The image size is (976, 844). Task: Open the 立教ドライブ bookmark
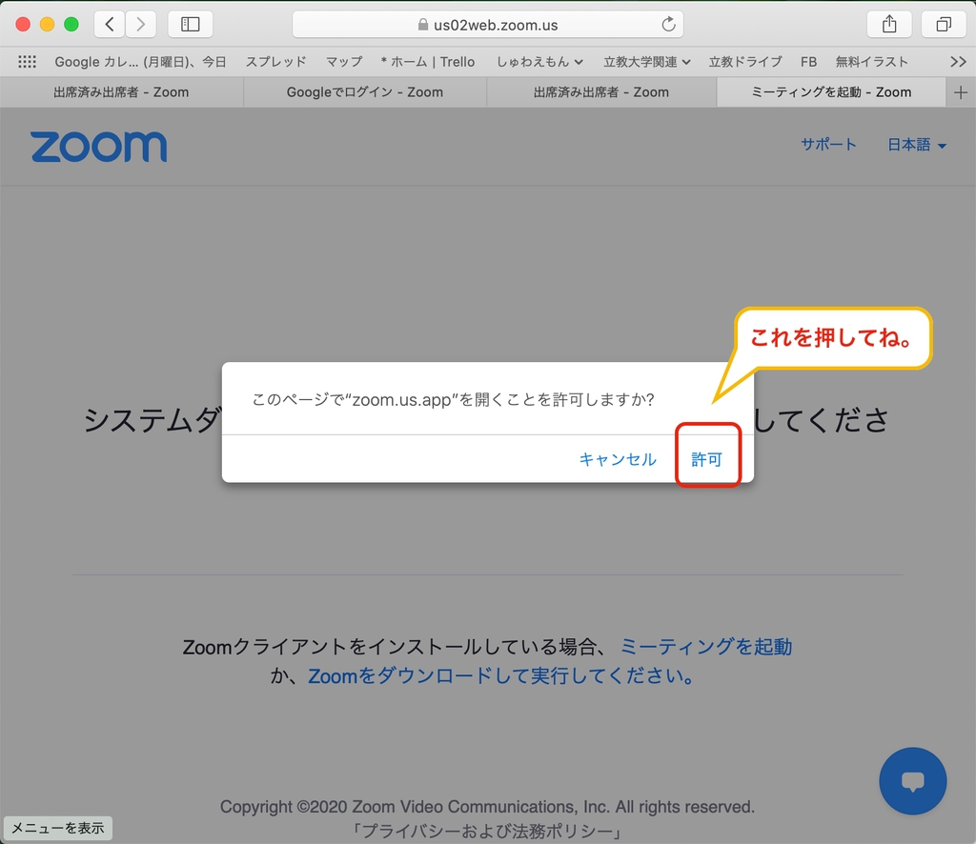click(x=745, y=62)
